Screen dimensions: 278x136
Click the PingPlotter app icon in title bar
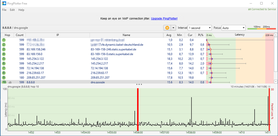pos(4,3)
